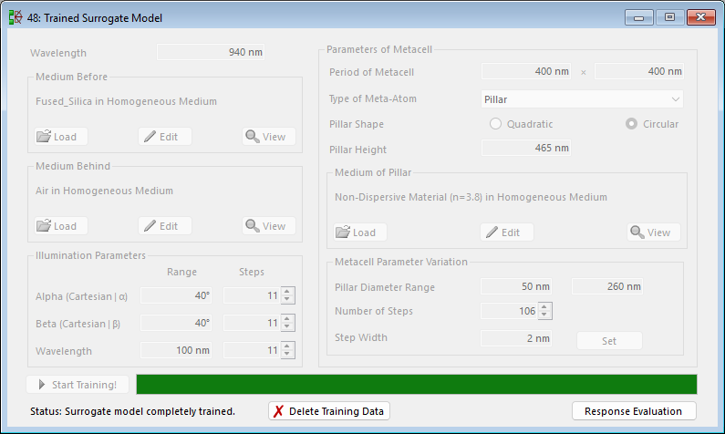This screenshot has width=725, height=434.
Task: Open the Type of Meta-Atom dropdown
Action: tap(582, 98)
